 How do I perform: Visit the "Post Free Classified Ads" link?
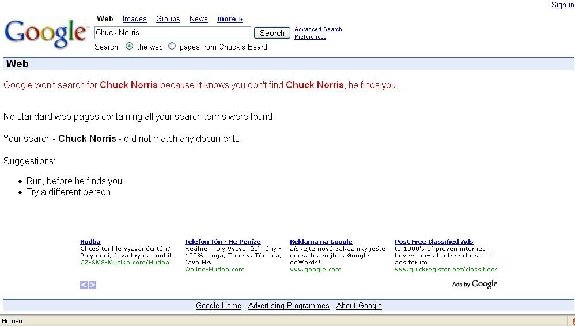pos(434,242)
